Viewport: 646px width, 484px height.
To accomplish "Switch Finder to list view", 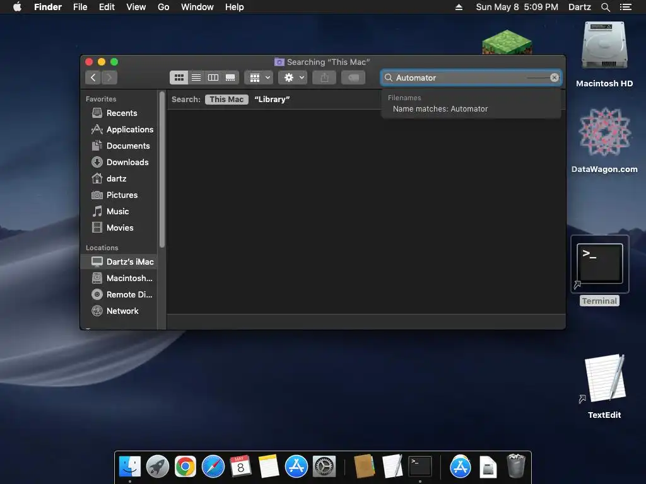I will (x=196, y=78).
